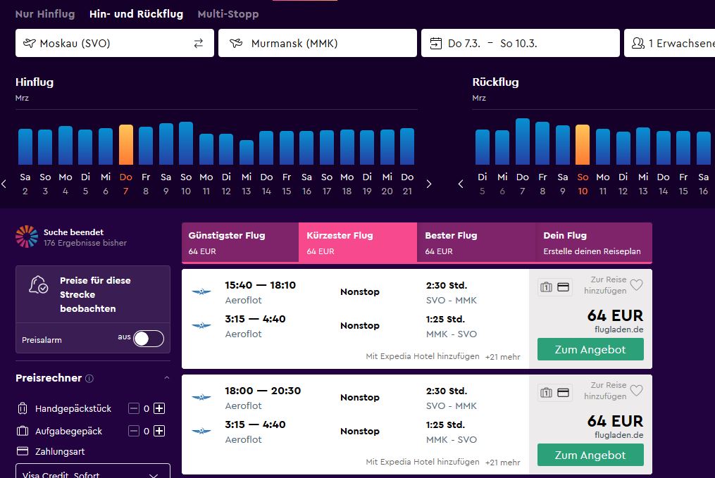Select Nur Hinflug trip type
715x478 pixels.
click(45, 14)
